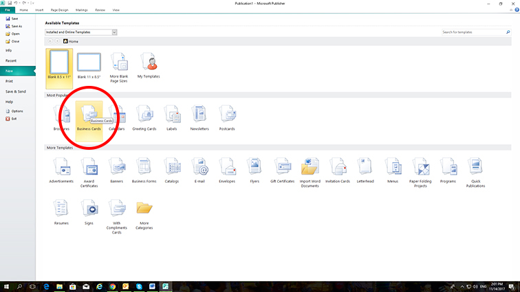Open the File tab

pos(8,10)
